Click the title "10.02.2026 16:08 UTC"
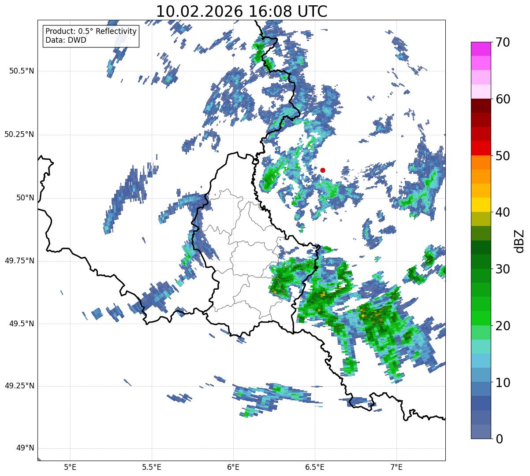530x476 pixels. pos(242,11)
